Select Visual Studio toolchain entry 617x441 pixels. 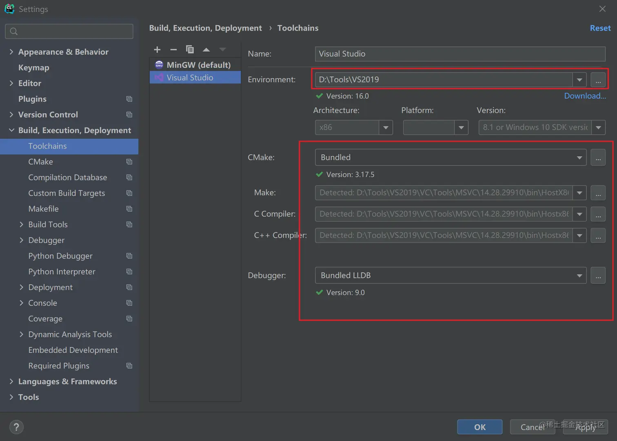pos(195,77)
